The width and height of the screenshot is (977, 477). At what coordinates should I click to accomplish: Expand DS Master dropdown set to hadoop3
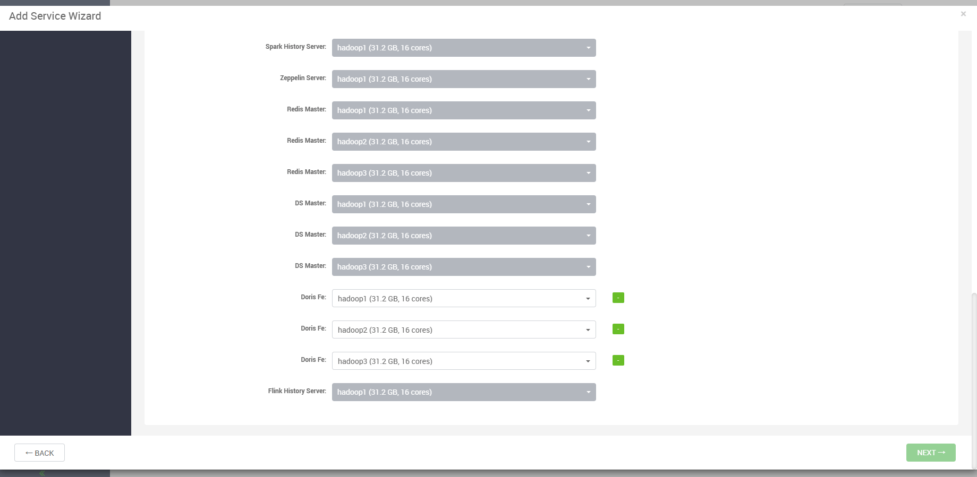click(x=463, y=267)
